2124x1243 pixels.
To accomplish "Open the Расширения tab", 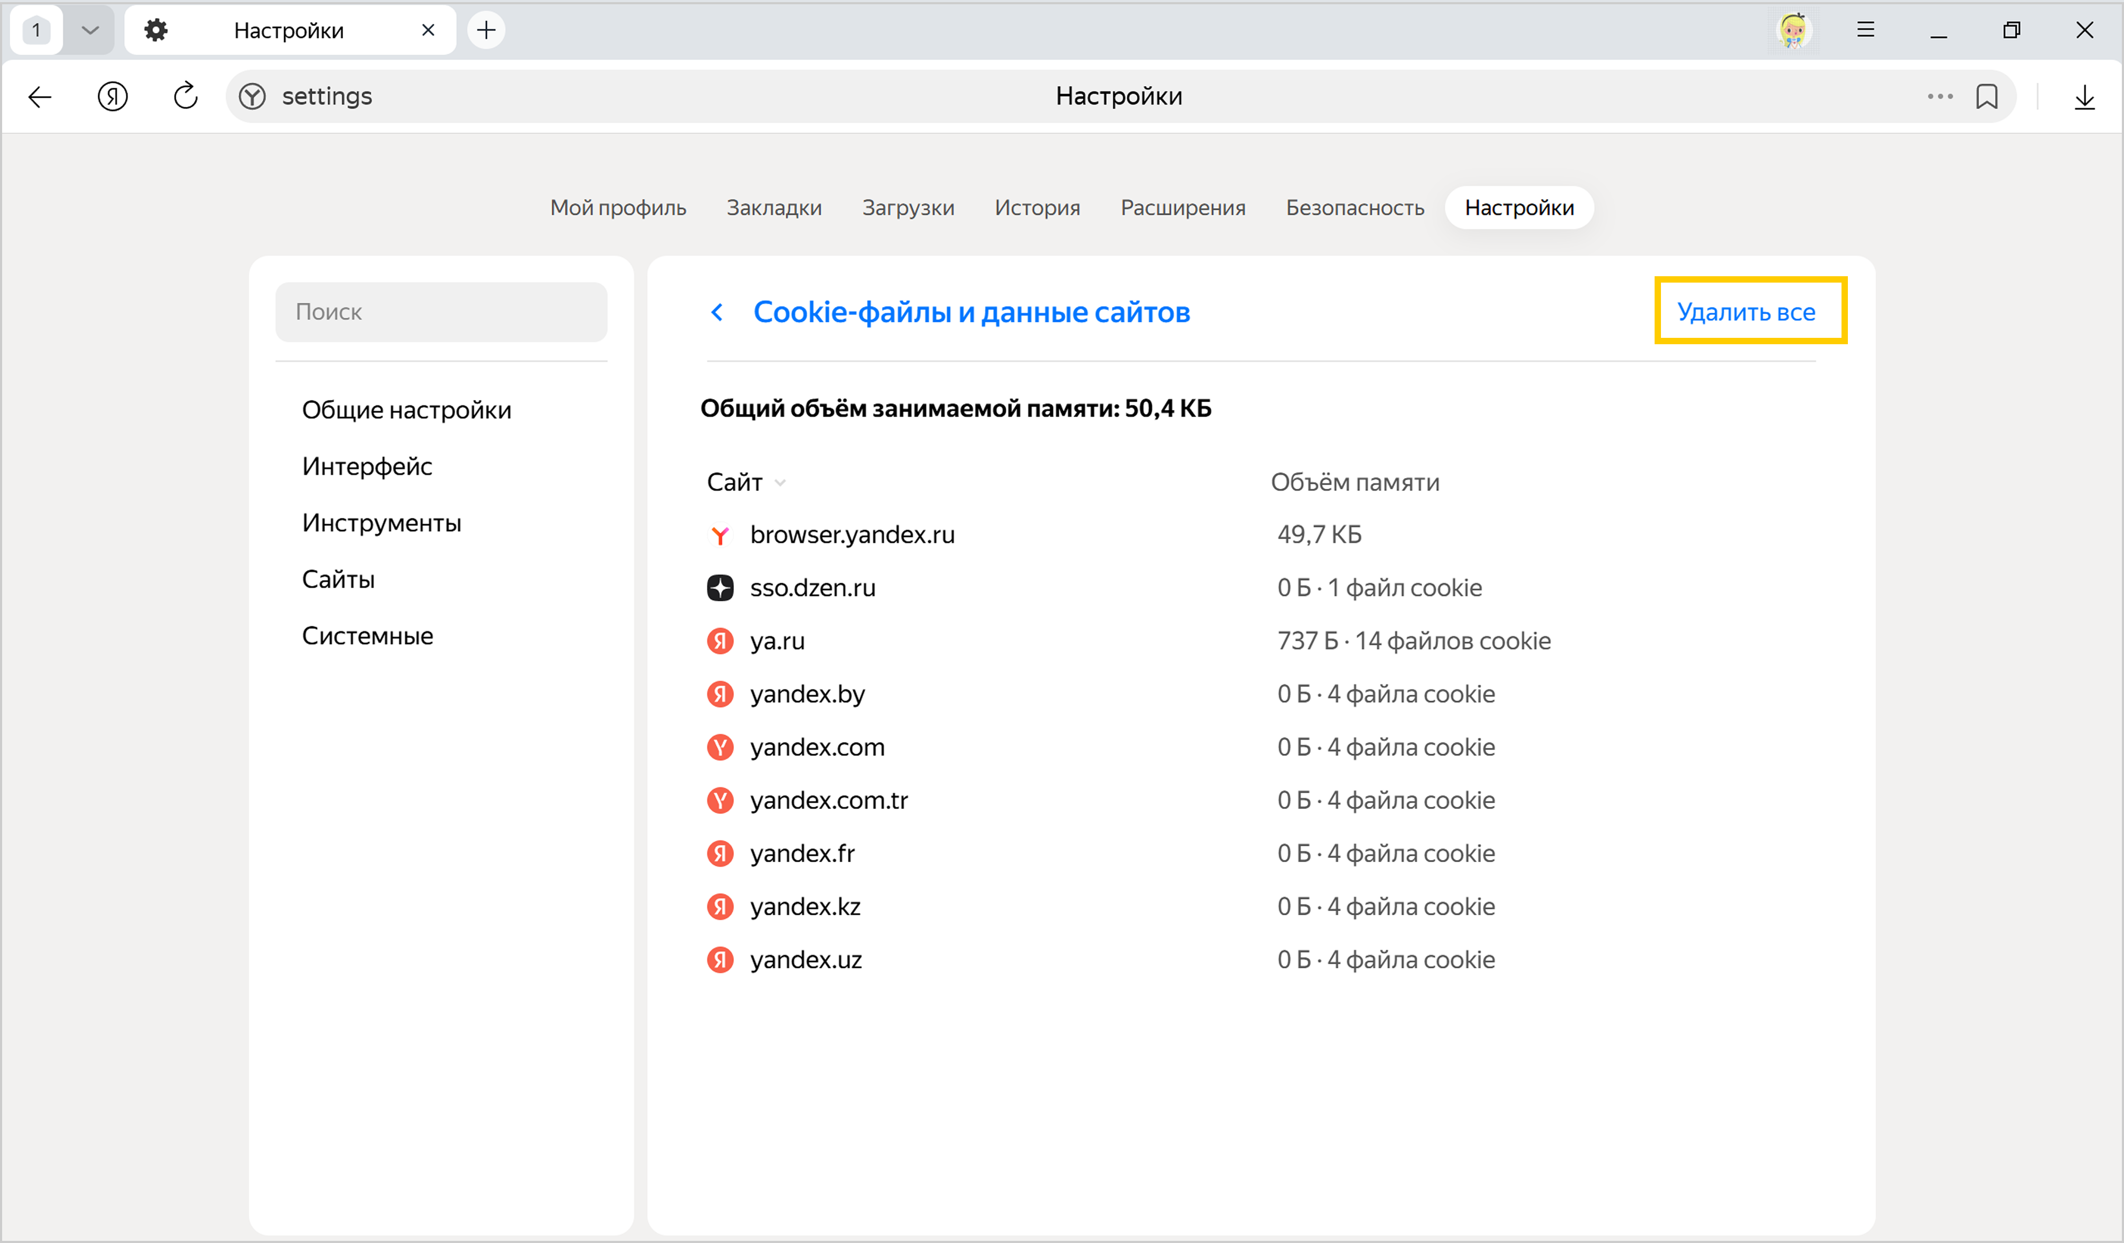I will tap(1183, 208).
